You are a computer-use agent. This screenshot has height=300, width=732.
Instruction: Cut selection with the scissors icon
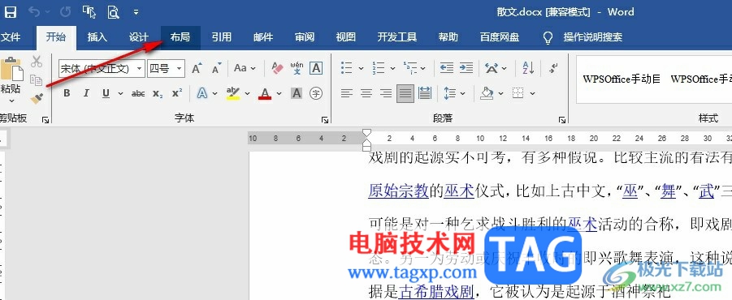pos(37,62)
